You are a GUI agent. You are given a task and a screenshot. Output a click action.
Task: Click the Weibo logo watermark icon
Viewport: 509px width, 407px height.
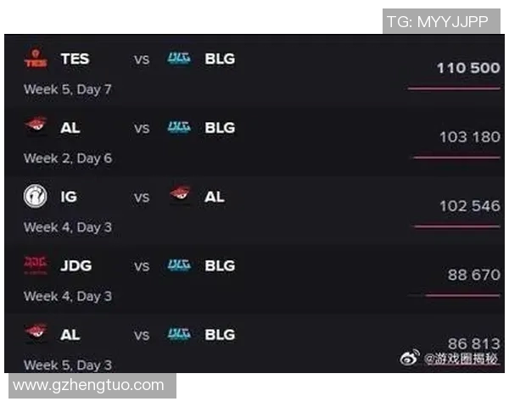tap(411, 359)
